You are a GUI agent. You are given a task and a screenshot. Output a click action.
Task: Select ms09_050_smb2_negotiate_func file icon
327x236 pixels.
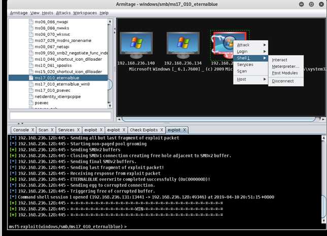coord(31,53)
